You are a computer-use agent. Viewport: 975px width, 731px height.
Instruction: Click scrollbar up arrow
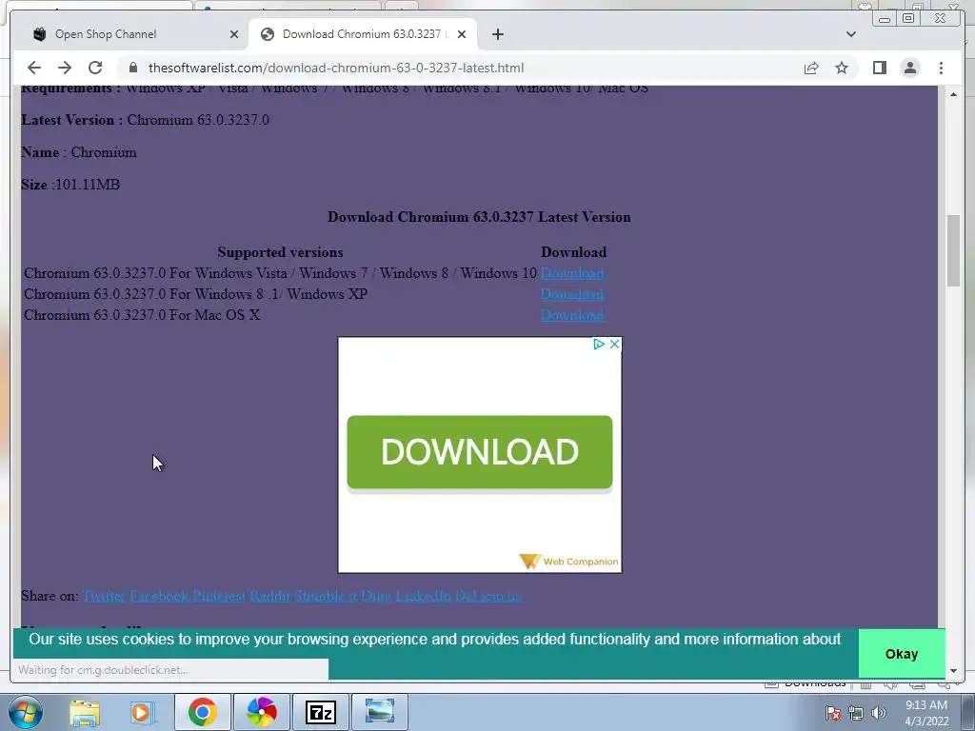(x=953, y=94)
